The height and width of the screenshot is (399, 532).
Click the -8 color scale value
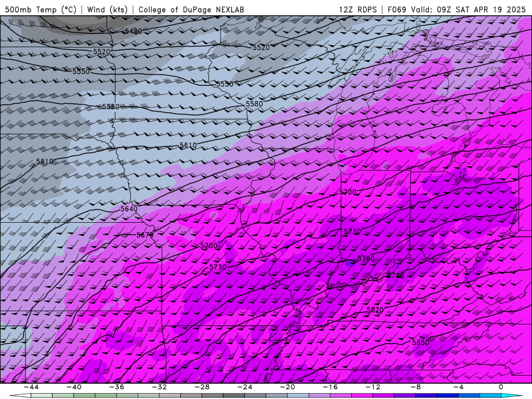point(416,387)
